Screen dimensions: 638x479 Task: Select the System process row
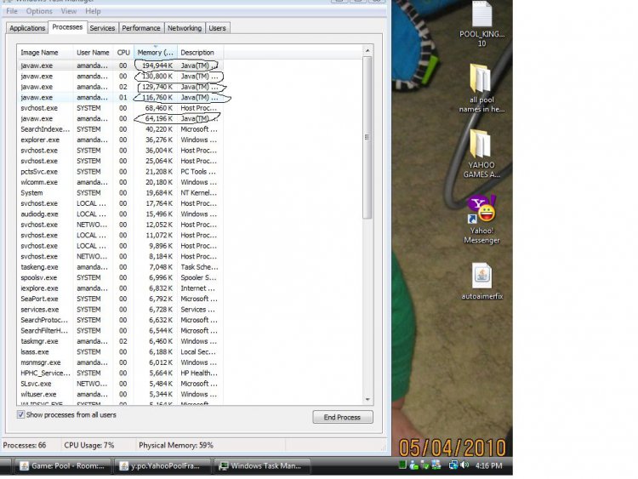point(121,192)
